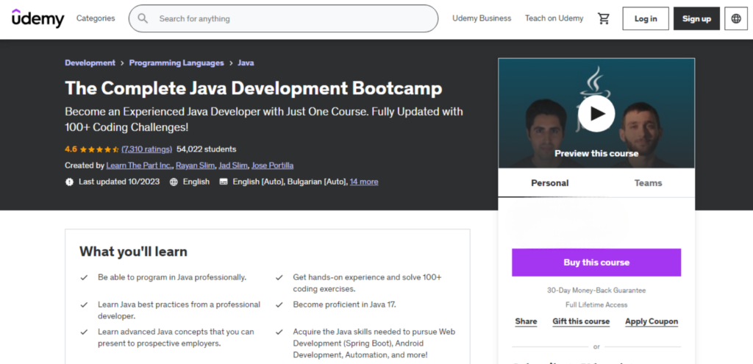Click the globe language selector icon
The width and height of the screenshot is (753, 364).
tap(735, 18)
